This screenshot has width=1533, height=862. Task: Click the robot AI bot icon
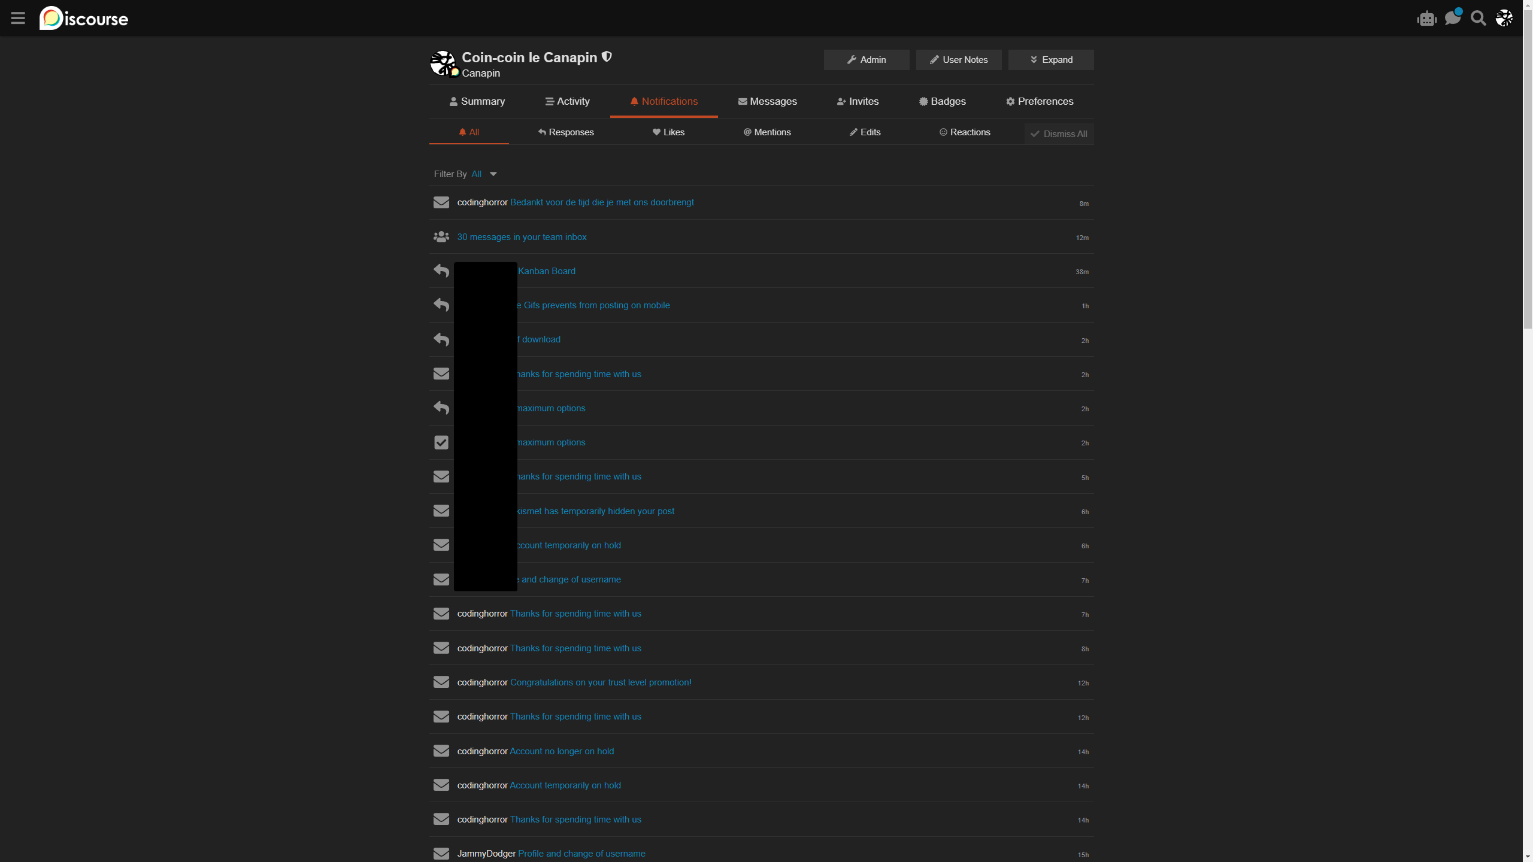(1427, 19)
